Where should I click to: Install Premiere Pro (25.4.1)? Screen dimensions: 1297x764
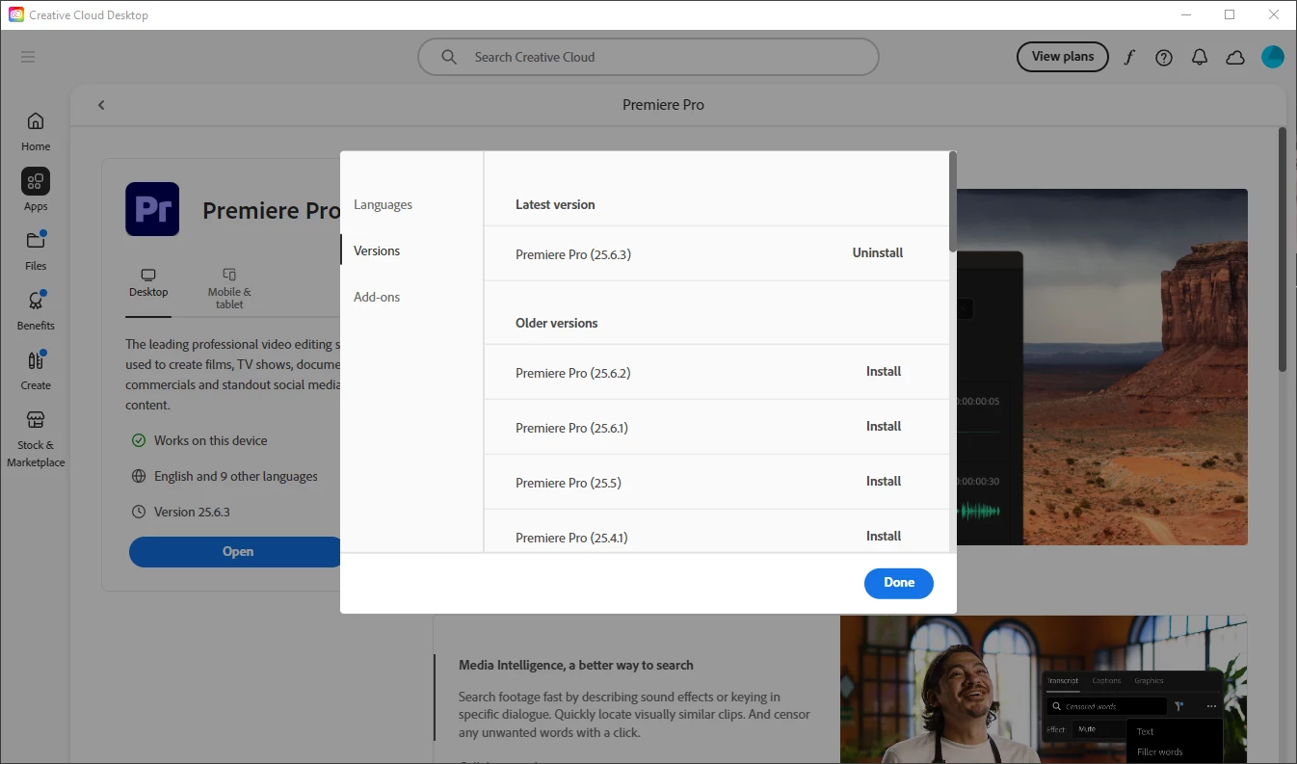[884, 537]
